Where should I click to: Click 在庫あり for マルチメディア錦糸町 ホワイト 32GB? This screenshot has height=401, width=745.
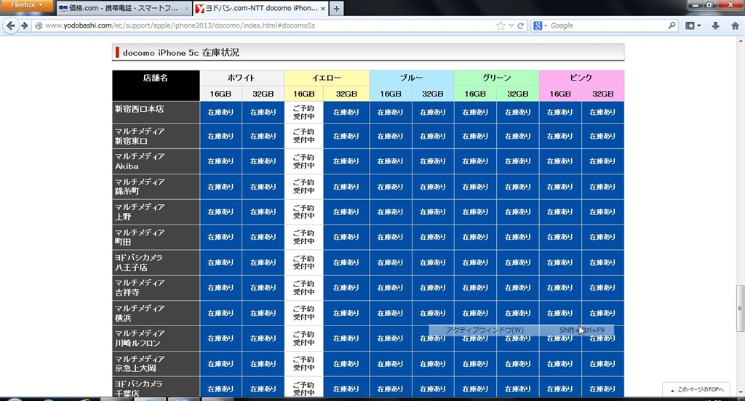click(263, 187)
